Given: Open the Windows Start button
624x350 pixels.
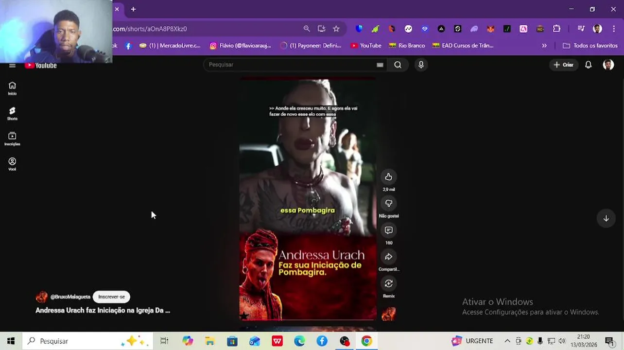Looking at the screenshot, I should (x=11, y=341).
